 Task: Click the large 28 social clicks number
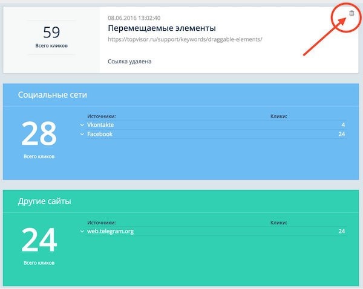(x=39, y=134)
